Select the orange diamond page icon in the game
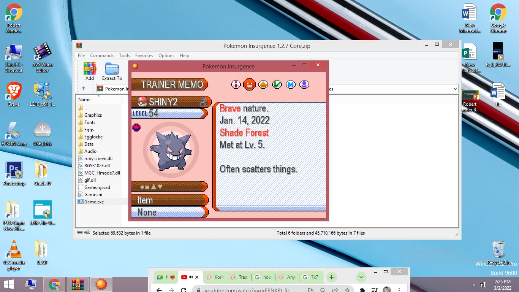The width and height of the screenshot is (519, 292). tap(263, 84)
